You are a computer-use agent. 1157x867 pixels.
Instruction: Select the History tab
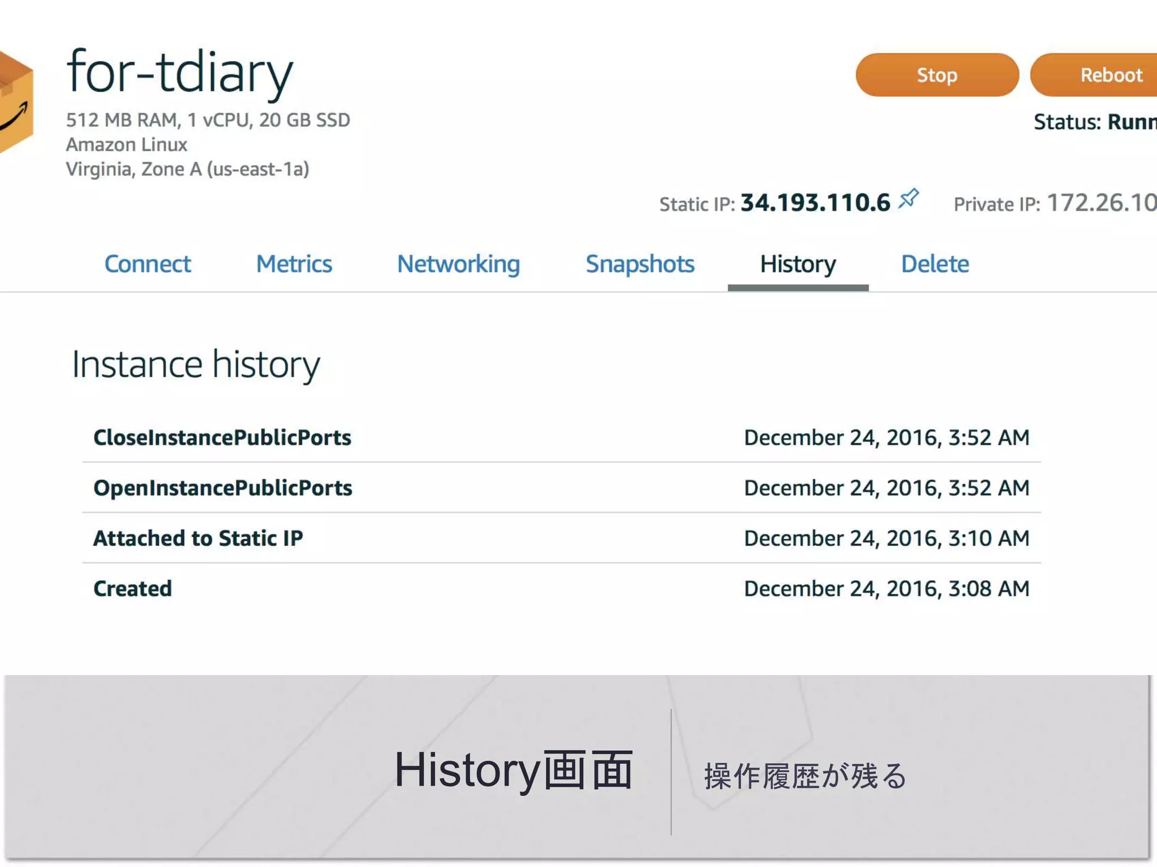(x=797, y=264)
